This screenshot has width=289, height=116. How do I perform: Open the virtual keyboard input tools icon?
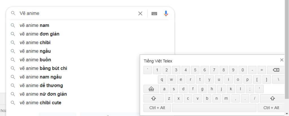coord(154,13)
